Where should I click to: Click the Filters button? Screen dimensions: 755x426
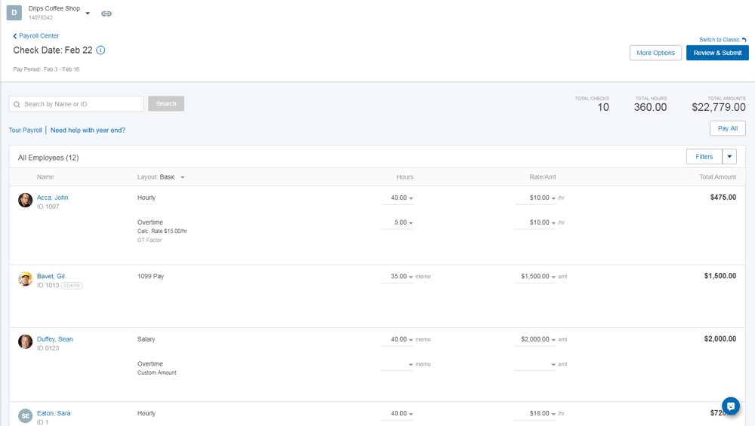click(704, 157)
